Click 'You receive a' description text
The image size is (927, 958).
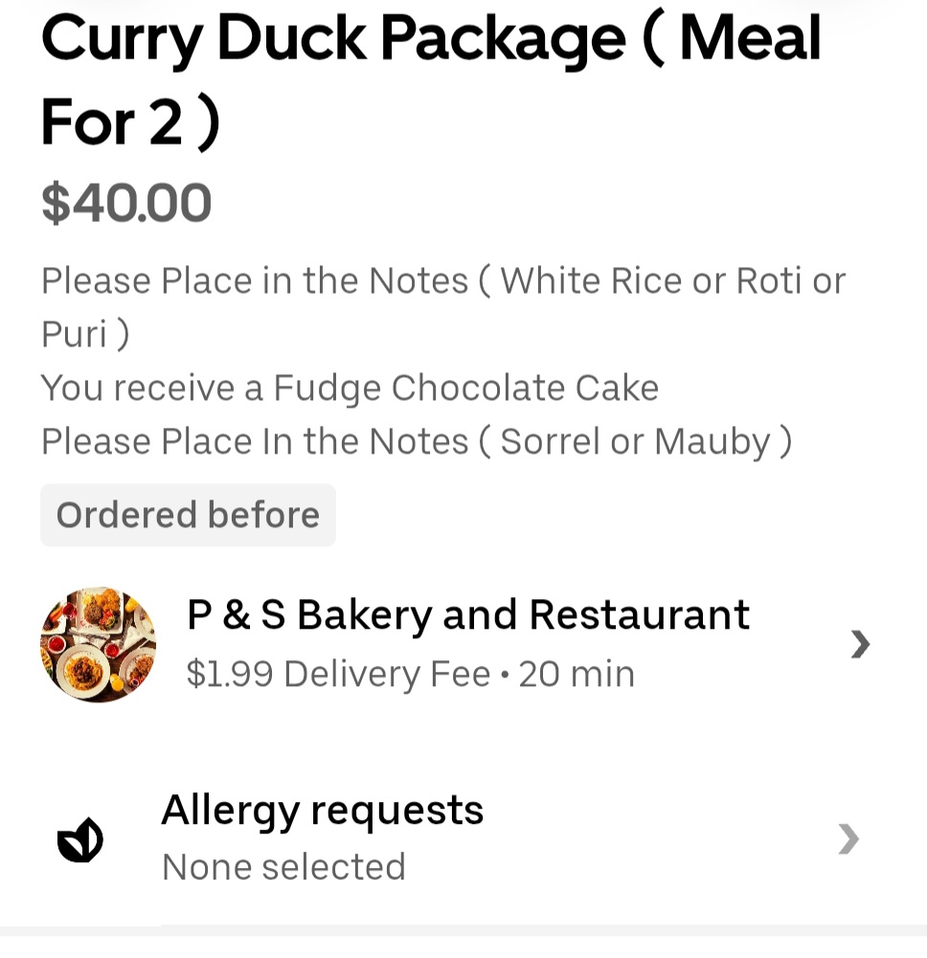pyautogui.click(x=151, y=388)
